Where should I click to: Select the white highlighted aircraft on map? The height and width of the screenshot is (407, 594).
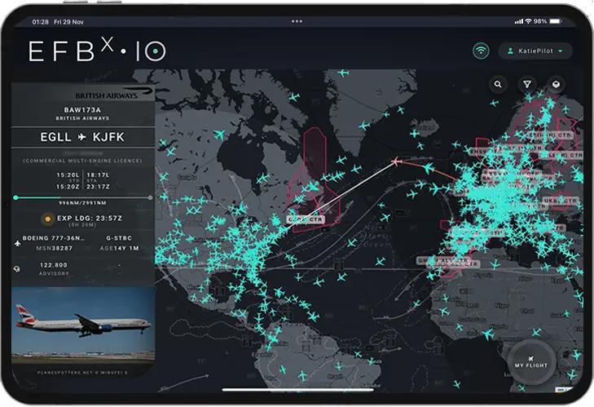pos(397,161)
